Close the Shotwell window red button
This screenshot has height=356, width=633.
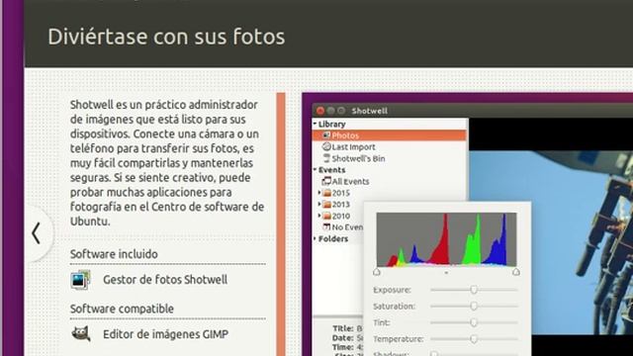pos(320,111)
